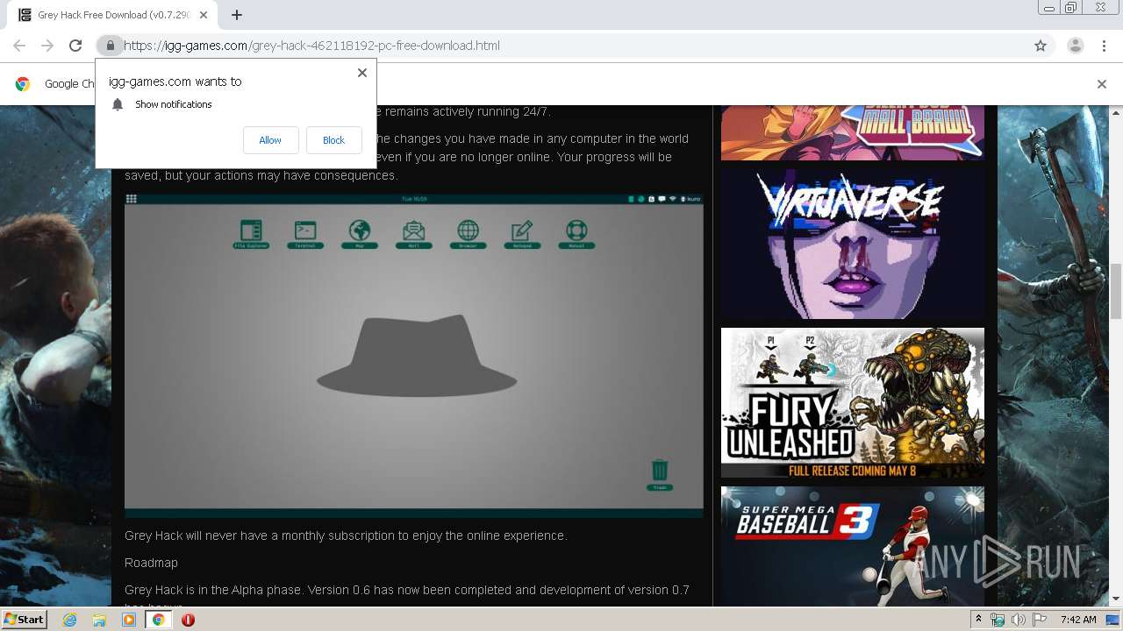Open the Chrome profile menu
Image resolution: width=1123 pixels, height=631 pixels.
pyautogui.click(x=1076, y=46)
